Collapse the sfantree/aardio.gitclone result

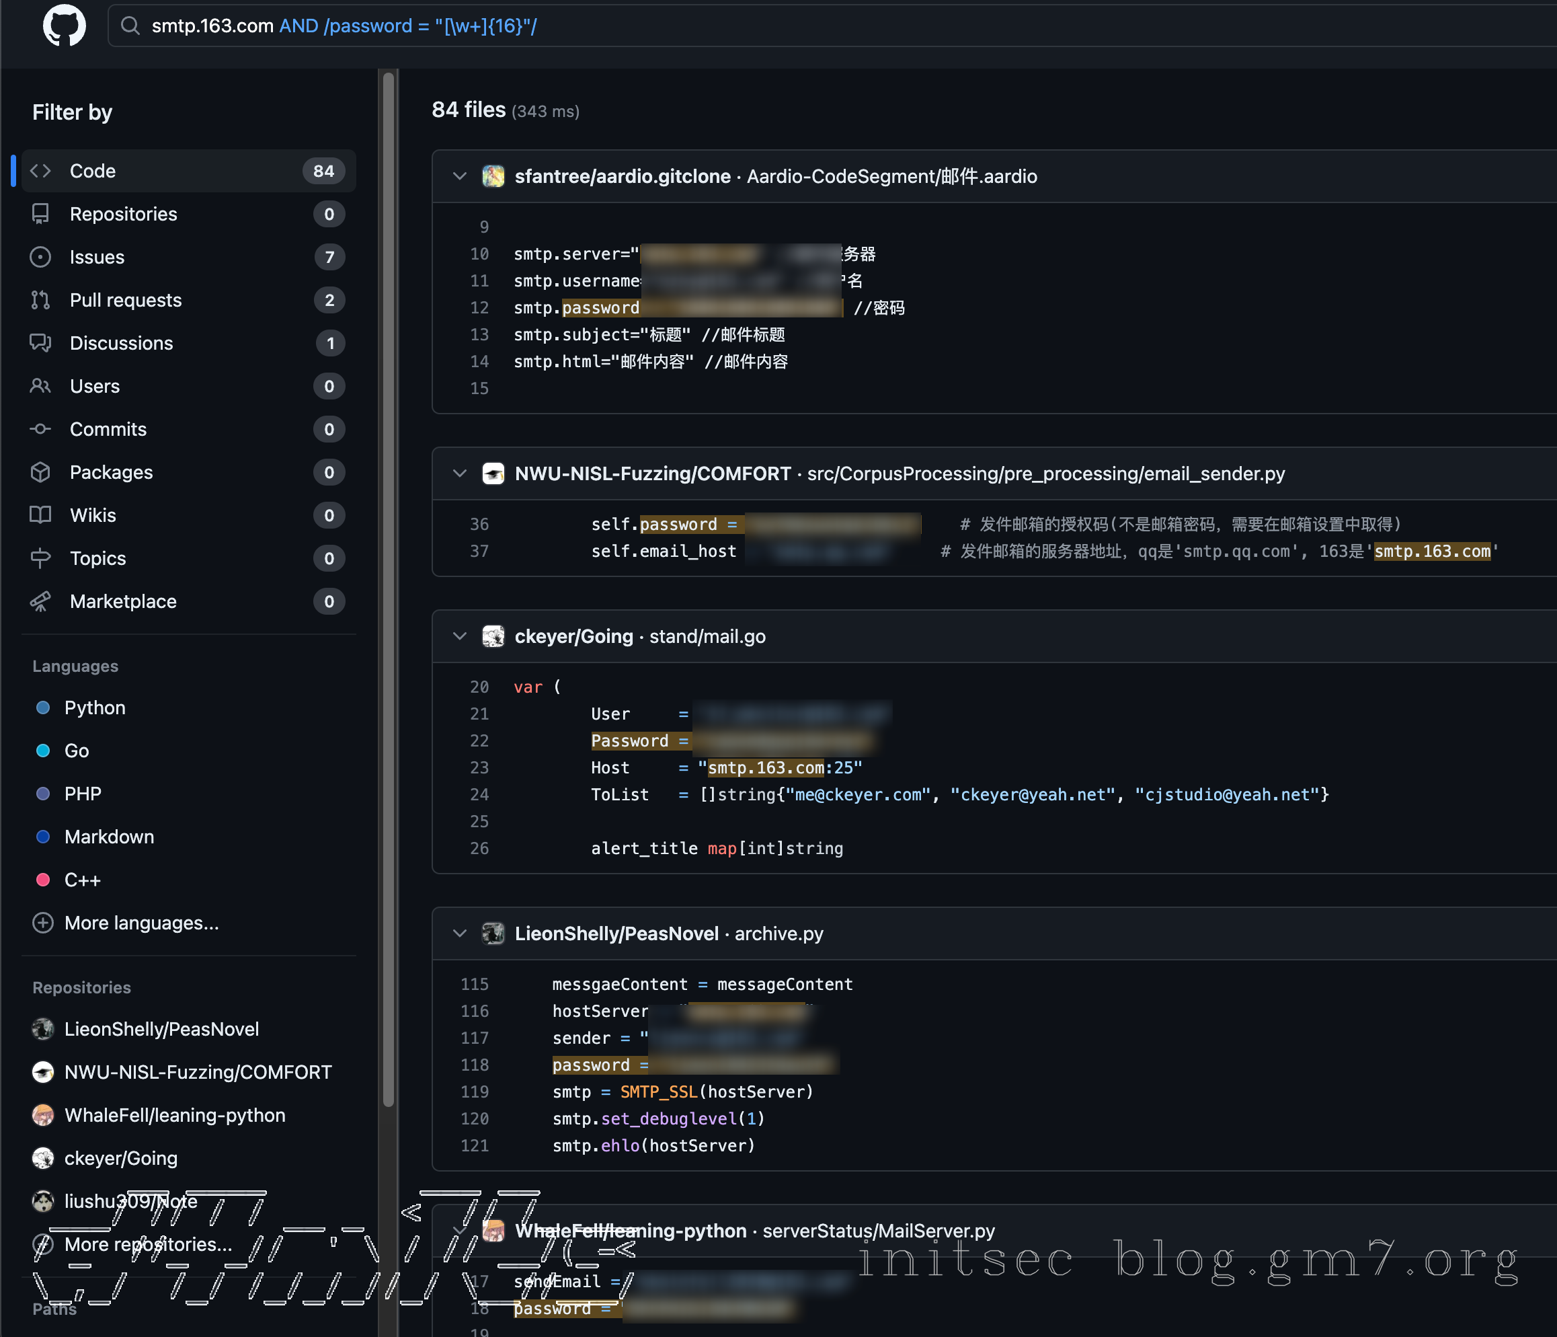[460, 176]
